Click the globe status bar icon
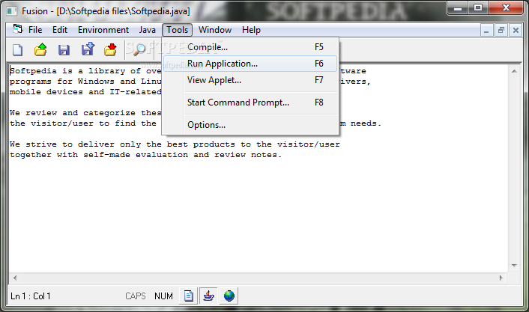 click(x=229, y=296)
